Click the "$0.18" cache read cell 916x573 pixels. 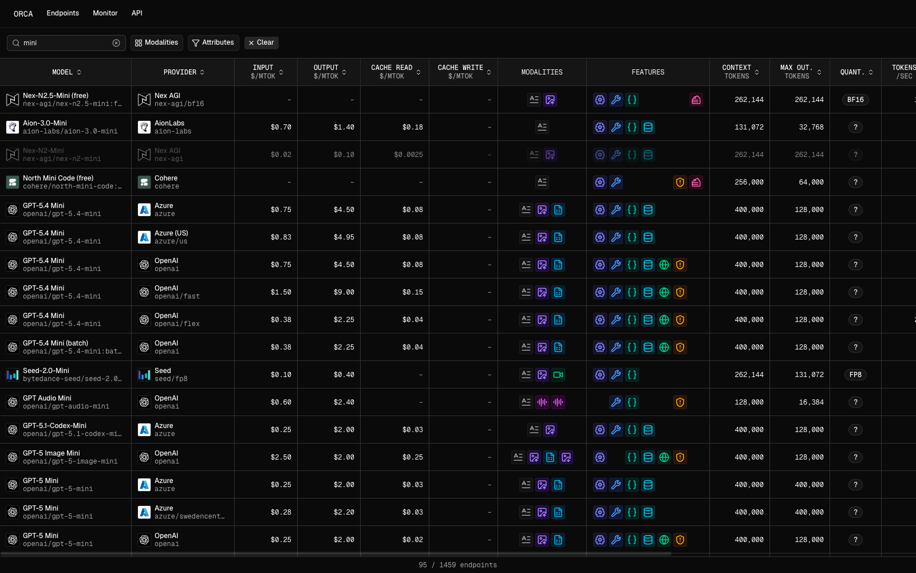click(413, 127)
